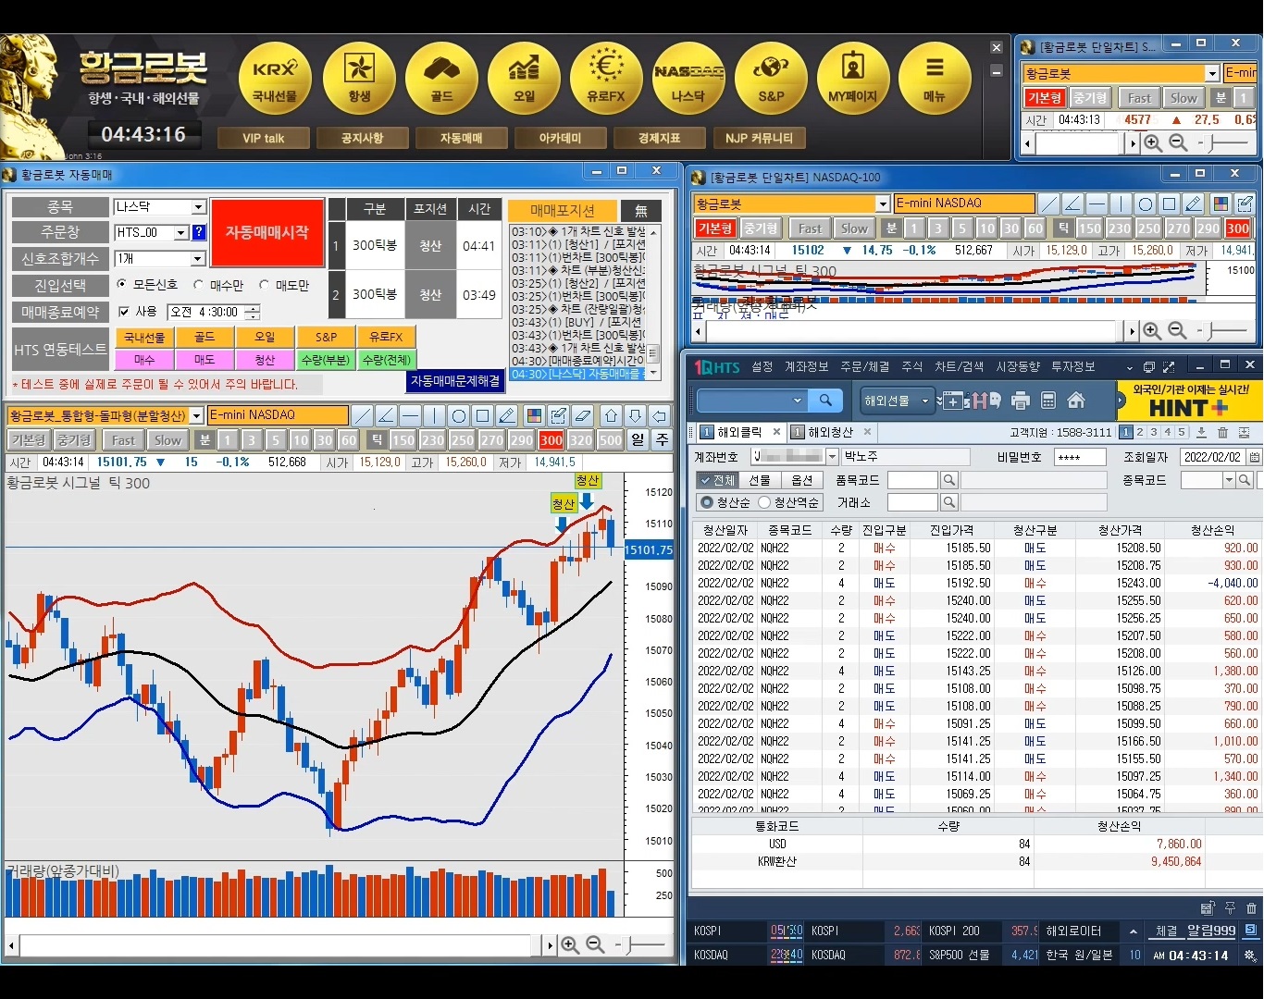Image resolution: width=1264 pixels, height=999 pixels.
Task: Open the NASDAQ 나스닥 gold button
Action: pos(688,79)
